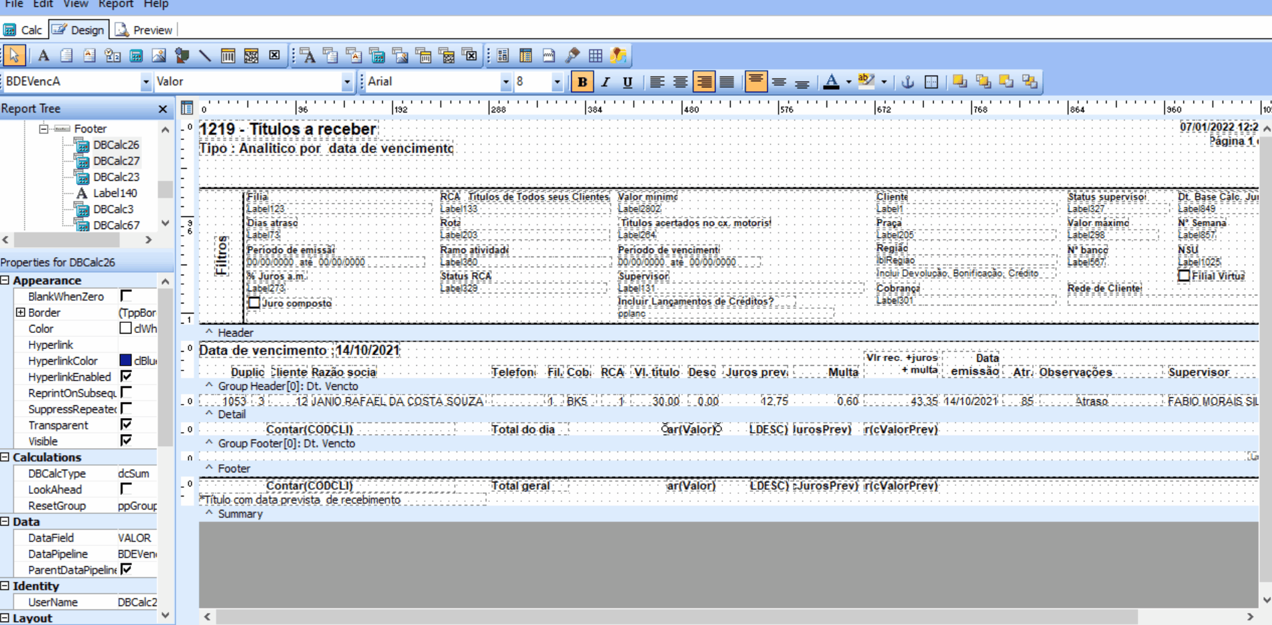
Task: Open the border options icon
Action: pyautogui.click(x=931, y=82)
